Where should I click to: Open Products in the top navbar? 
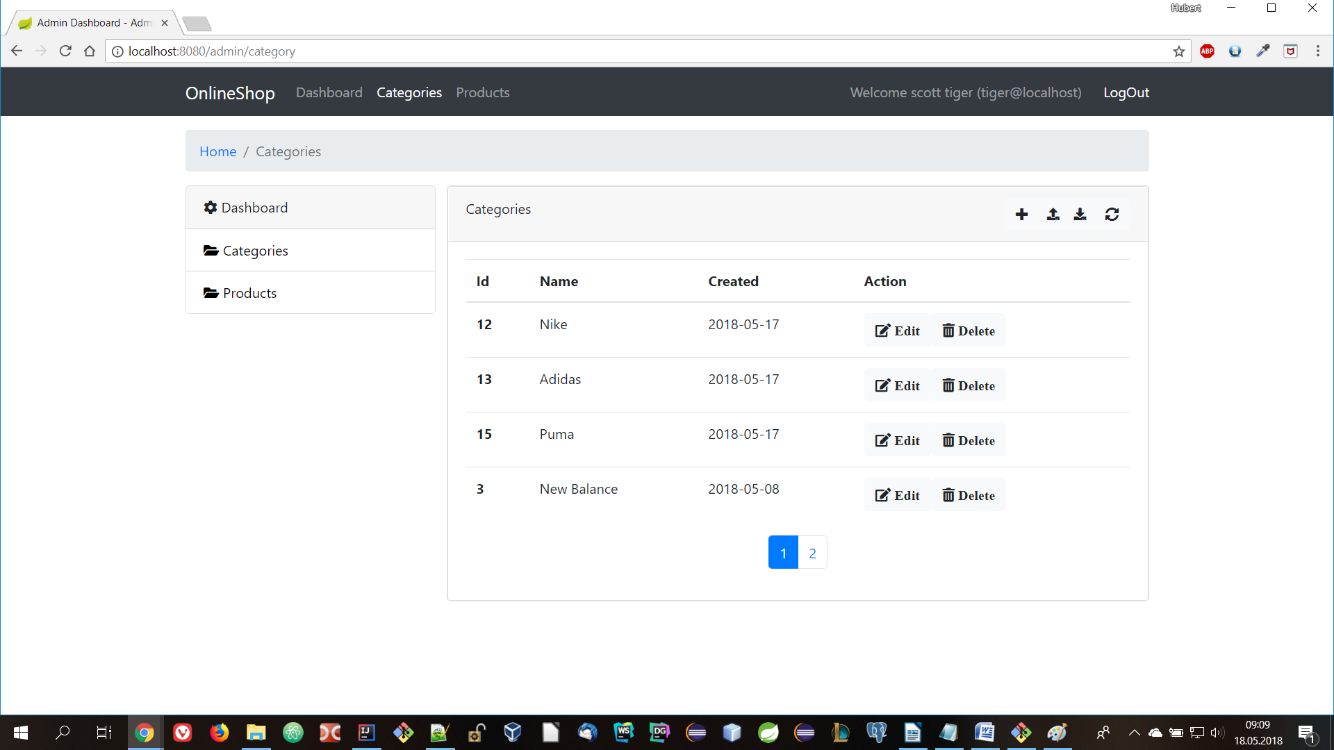482,92
